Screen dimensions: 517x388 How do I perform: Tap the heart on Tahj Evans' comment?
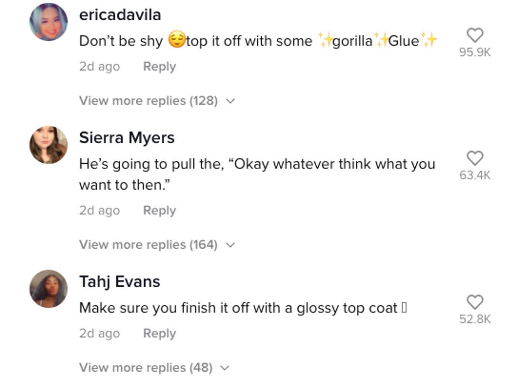(x=475, y=302)
